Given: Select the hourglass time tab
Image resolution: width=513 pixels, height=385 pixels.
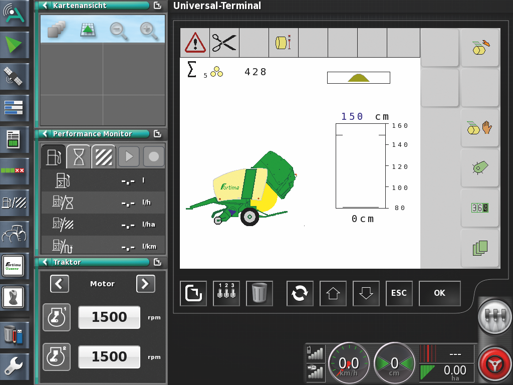Looking at the screenshot, I should (79, 157).
